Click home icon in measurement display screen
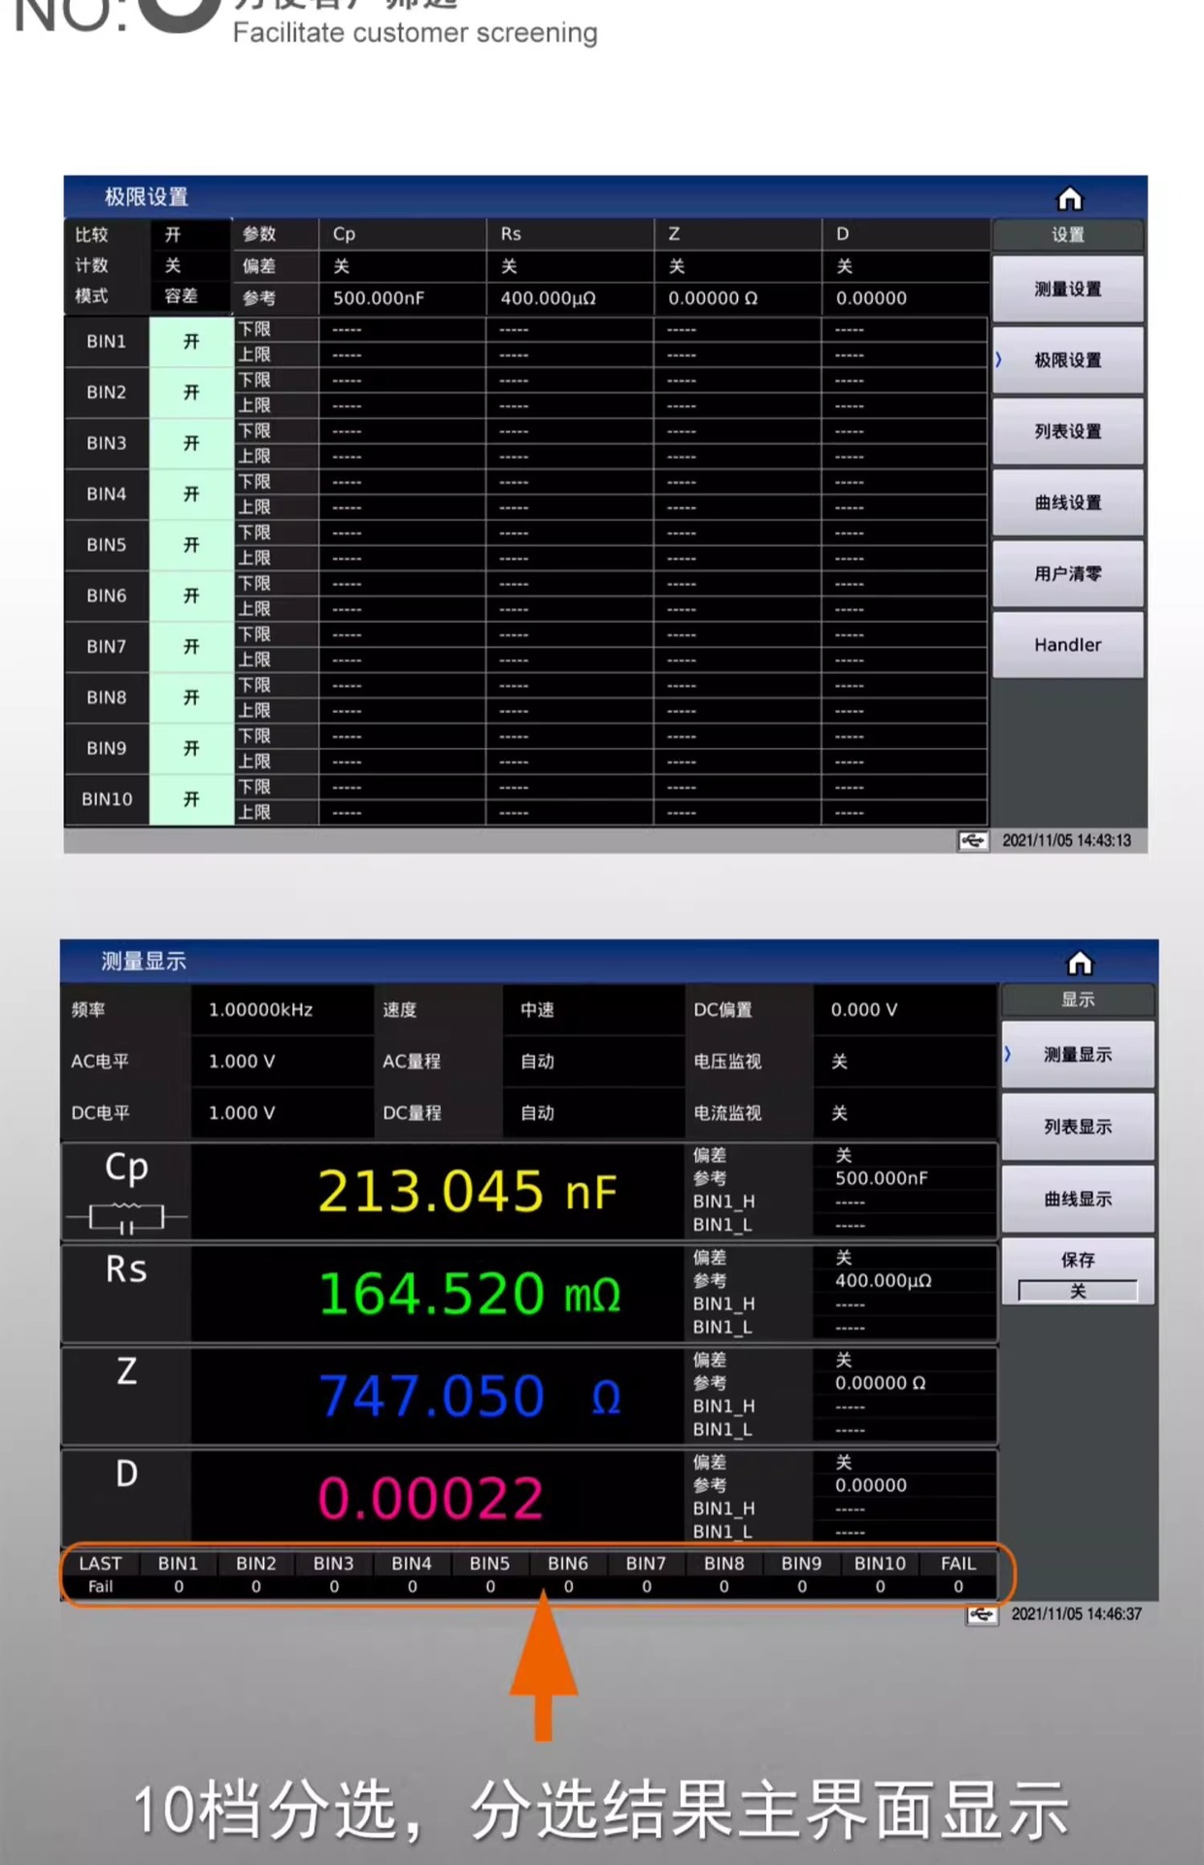The height and width of the screenshot is (1865, 1204). tap(1080, 963)
